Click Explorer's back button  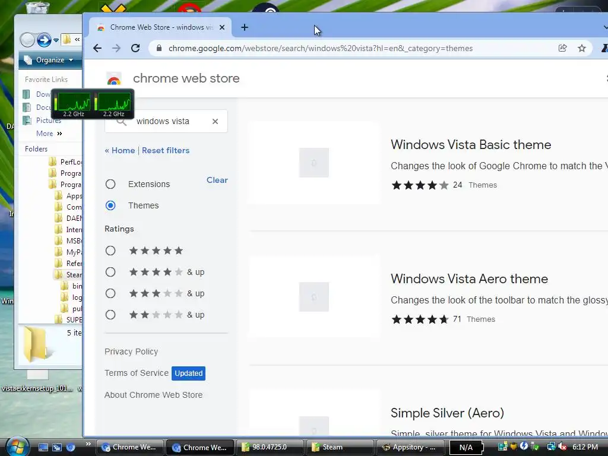[x=27, y=40]
